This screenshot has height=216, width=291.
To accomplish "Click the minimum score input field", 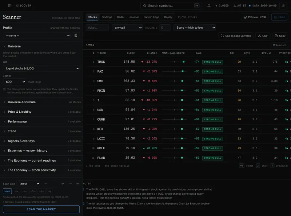I will [165, 28].
